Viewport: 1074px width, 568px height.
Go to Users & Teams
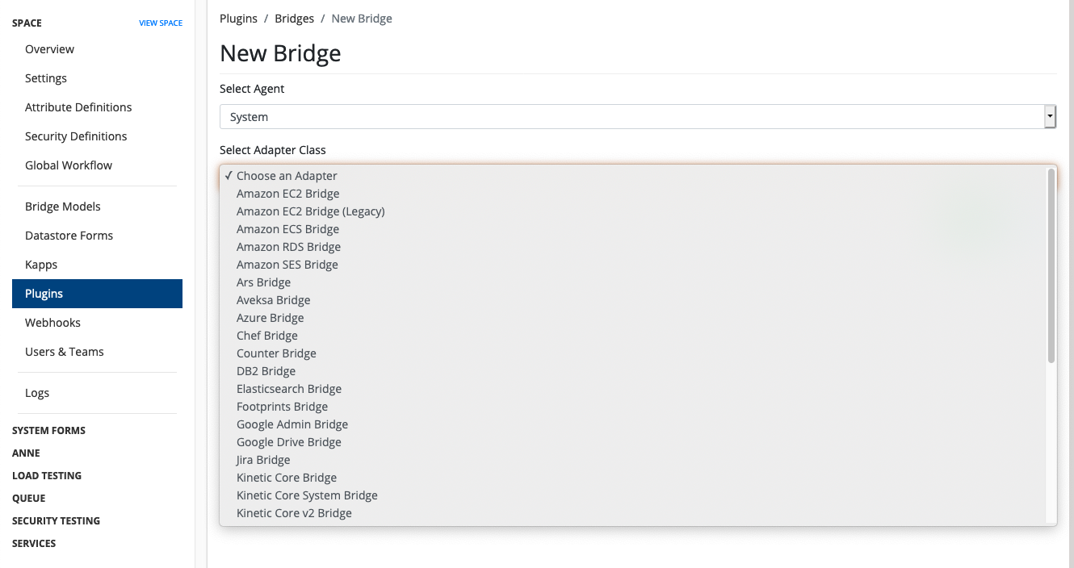click(97, 352)
